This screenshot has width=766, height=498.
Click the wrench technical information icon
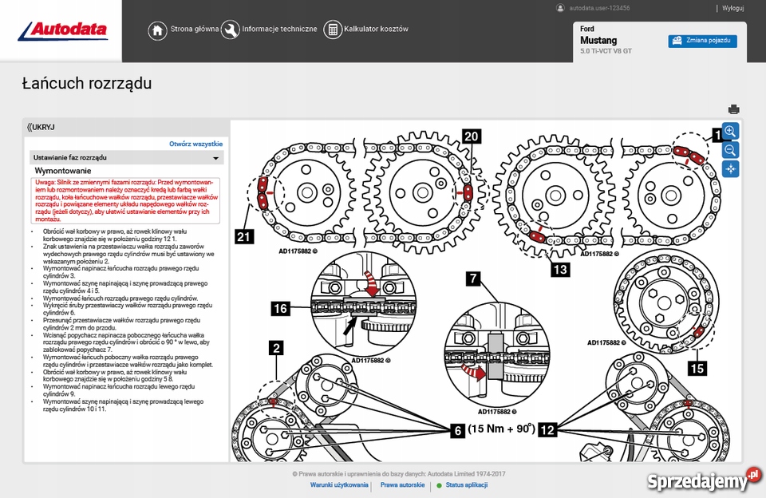click(x=230, y=30)
